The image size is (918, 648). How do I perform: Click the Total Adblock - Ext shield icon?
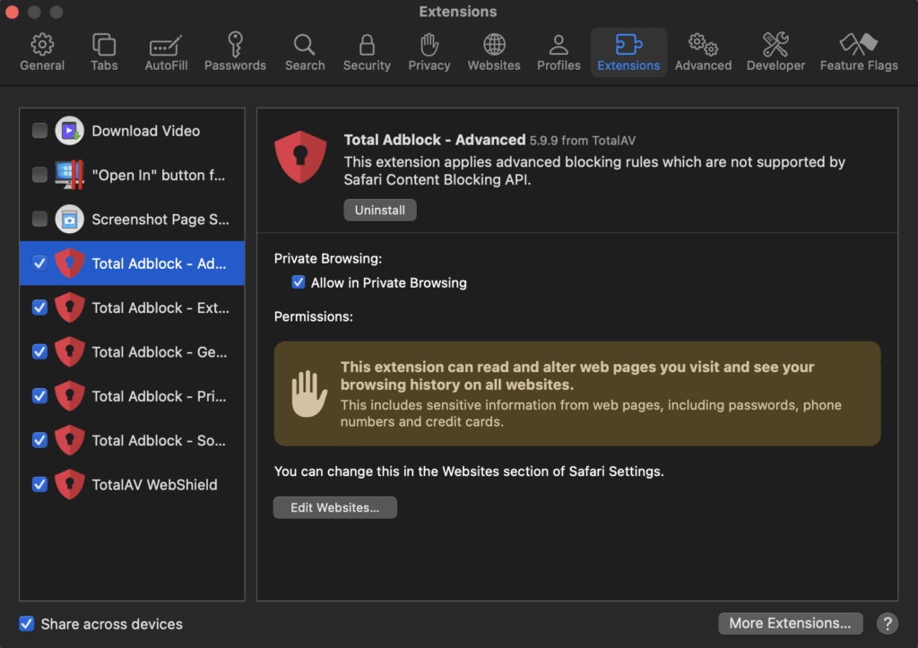70,307
